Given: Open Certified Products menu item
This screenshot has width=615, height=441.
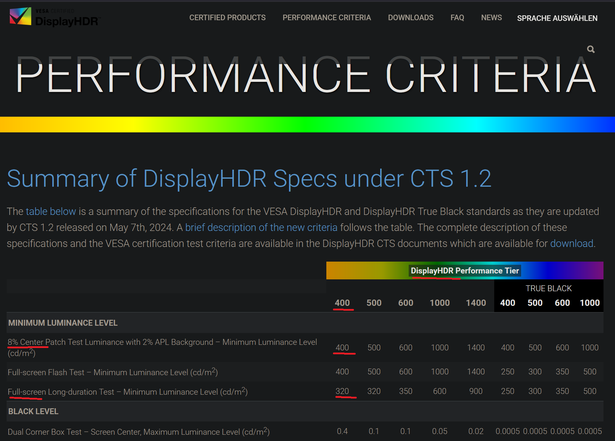Looking at the screenshot, I should point(227,17).
